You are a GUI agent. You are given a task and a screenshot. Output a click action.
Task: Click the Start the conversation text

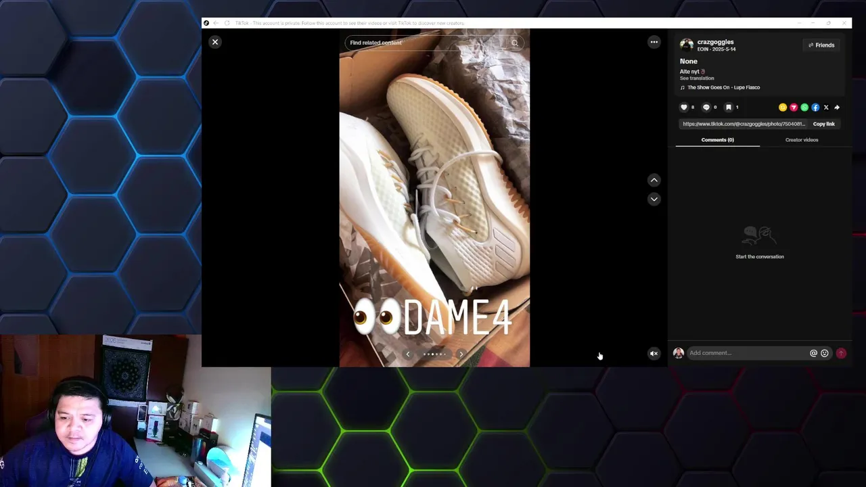(x=760, y=256)
